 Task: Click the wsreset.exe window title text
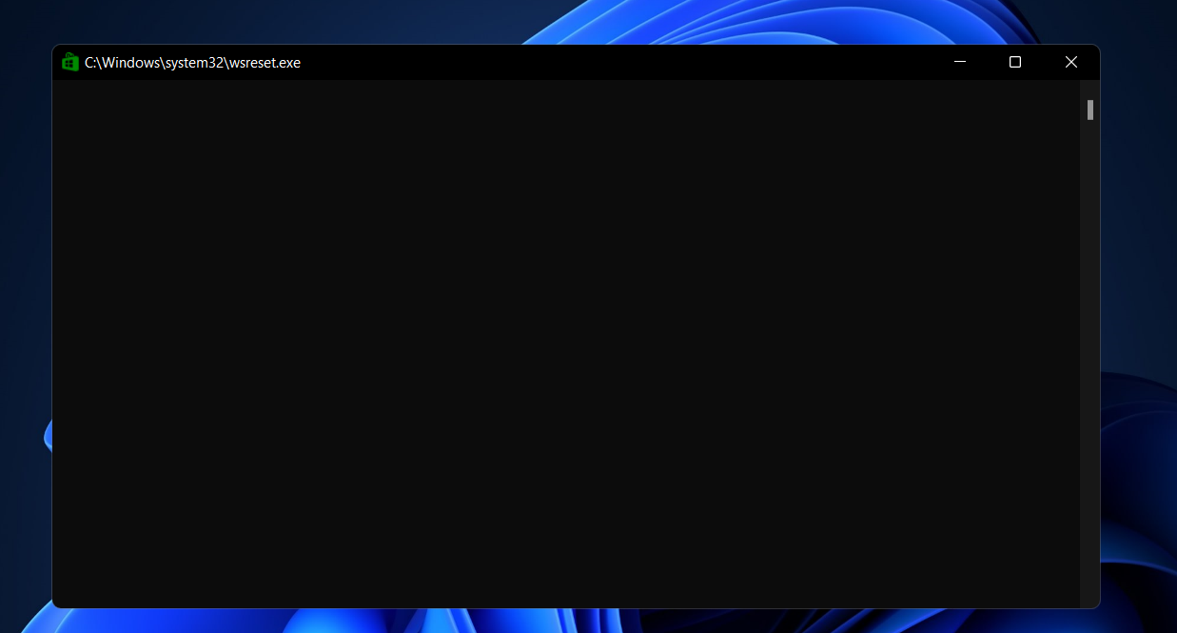pyautogui.click(x=192, y=63)
